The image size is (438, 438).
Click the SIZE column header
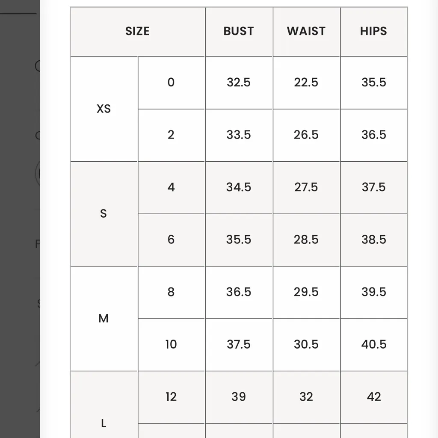tap(137, 31)
